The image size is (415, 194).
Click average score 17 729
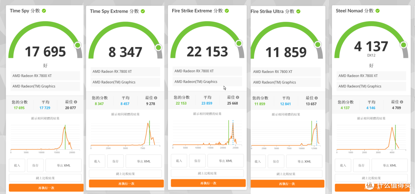[45, 108]
